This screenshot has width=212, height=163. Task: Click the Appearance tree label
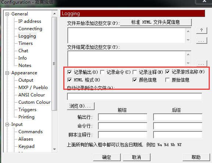(24, 73)
